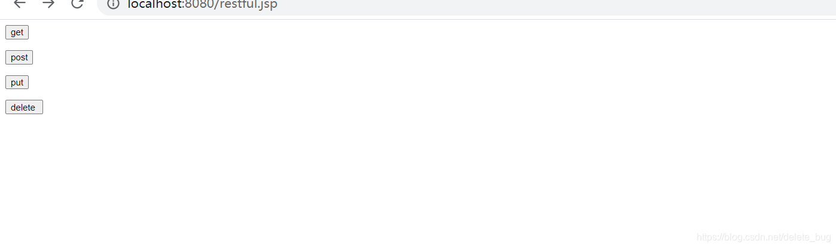View site information icon beside localhost
This screenshot has width=836, height=248.
click(x=113, y=4)
